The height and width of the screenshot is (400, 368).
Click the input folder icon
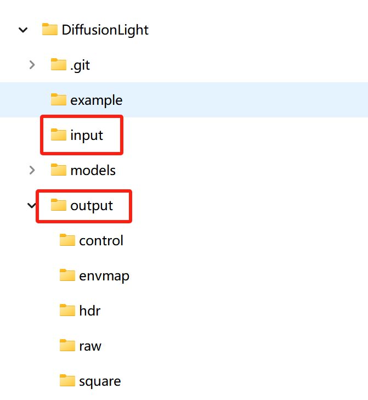tap(58, 134)
